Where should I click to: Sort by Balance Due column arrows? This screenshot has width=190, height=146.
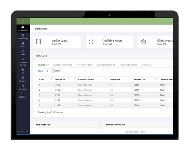point(157,79)
